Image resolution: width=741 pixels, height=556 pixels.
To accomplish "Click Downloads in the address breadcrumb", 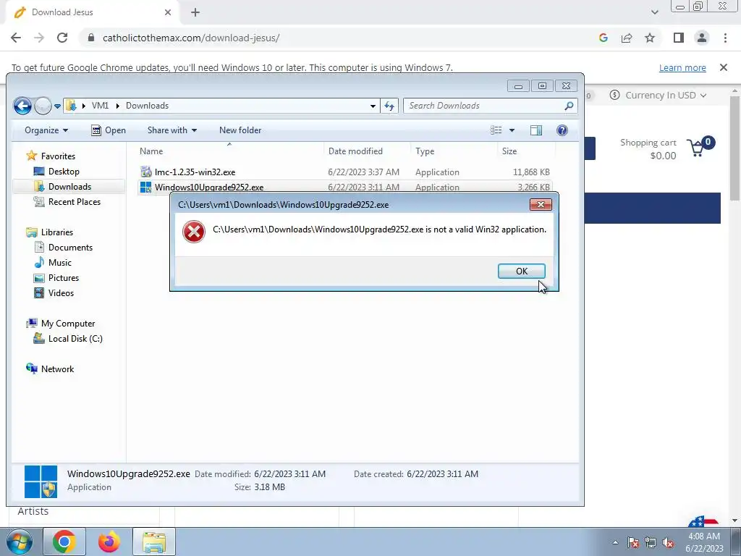I will click(147, 106).
